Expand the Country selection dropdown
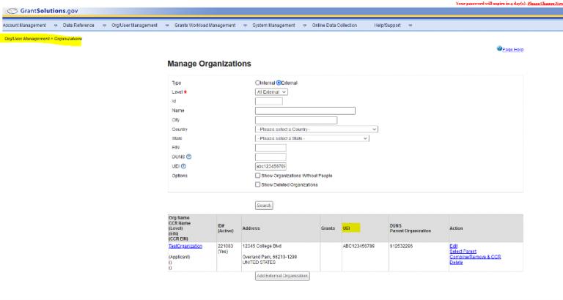This screenshot has width=563, height=300. [x=316, y=130]
